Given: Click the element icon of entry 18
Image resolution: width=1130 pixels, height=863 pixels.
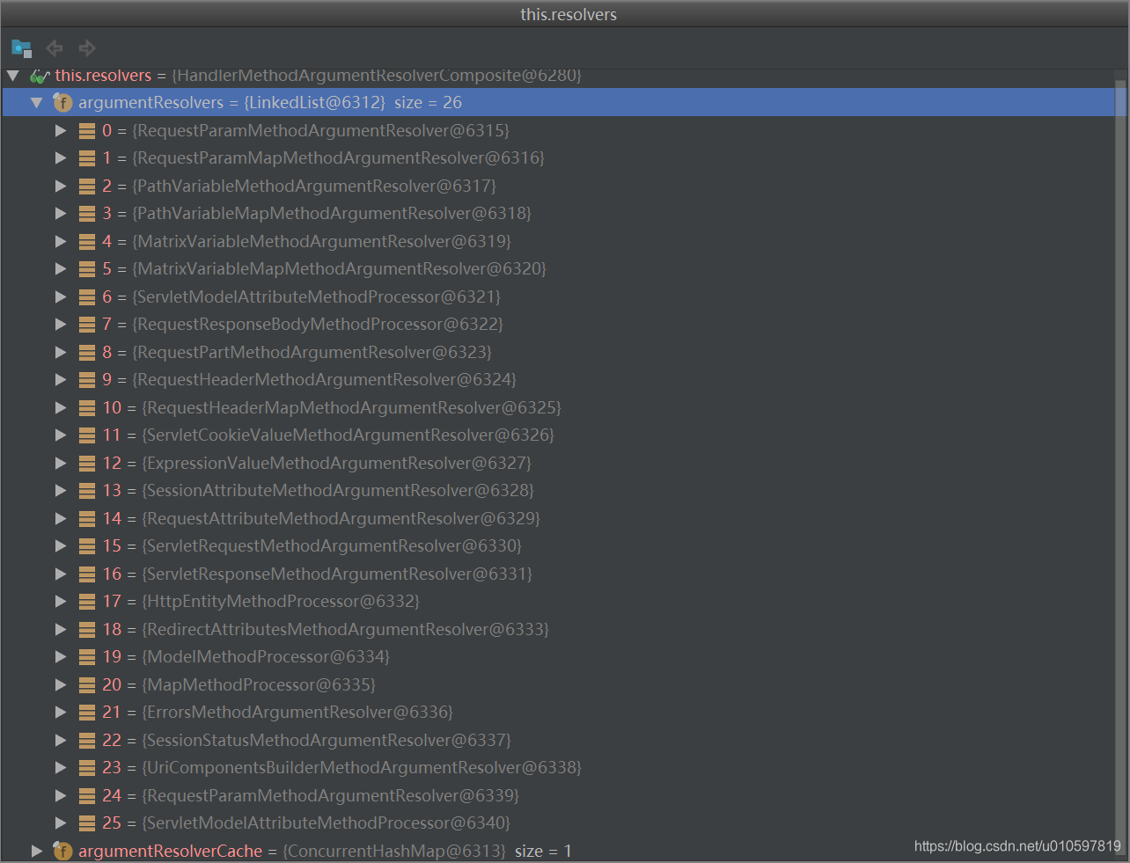Looking at the screenshot, I should [87, 630].
